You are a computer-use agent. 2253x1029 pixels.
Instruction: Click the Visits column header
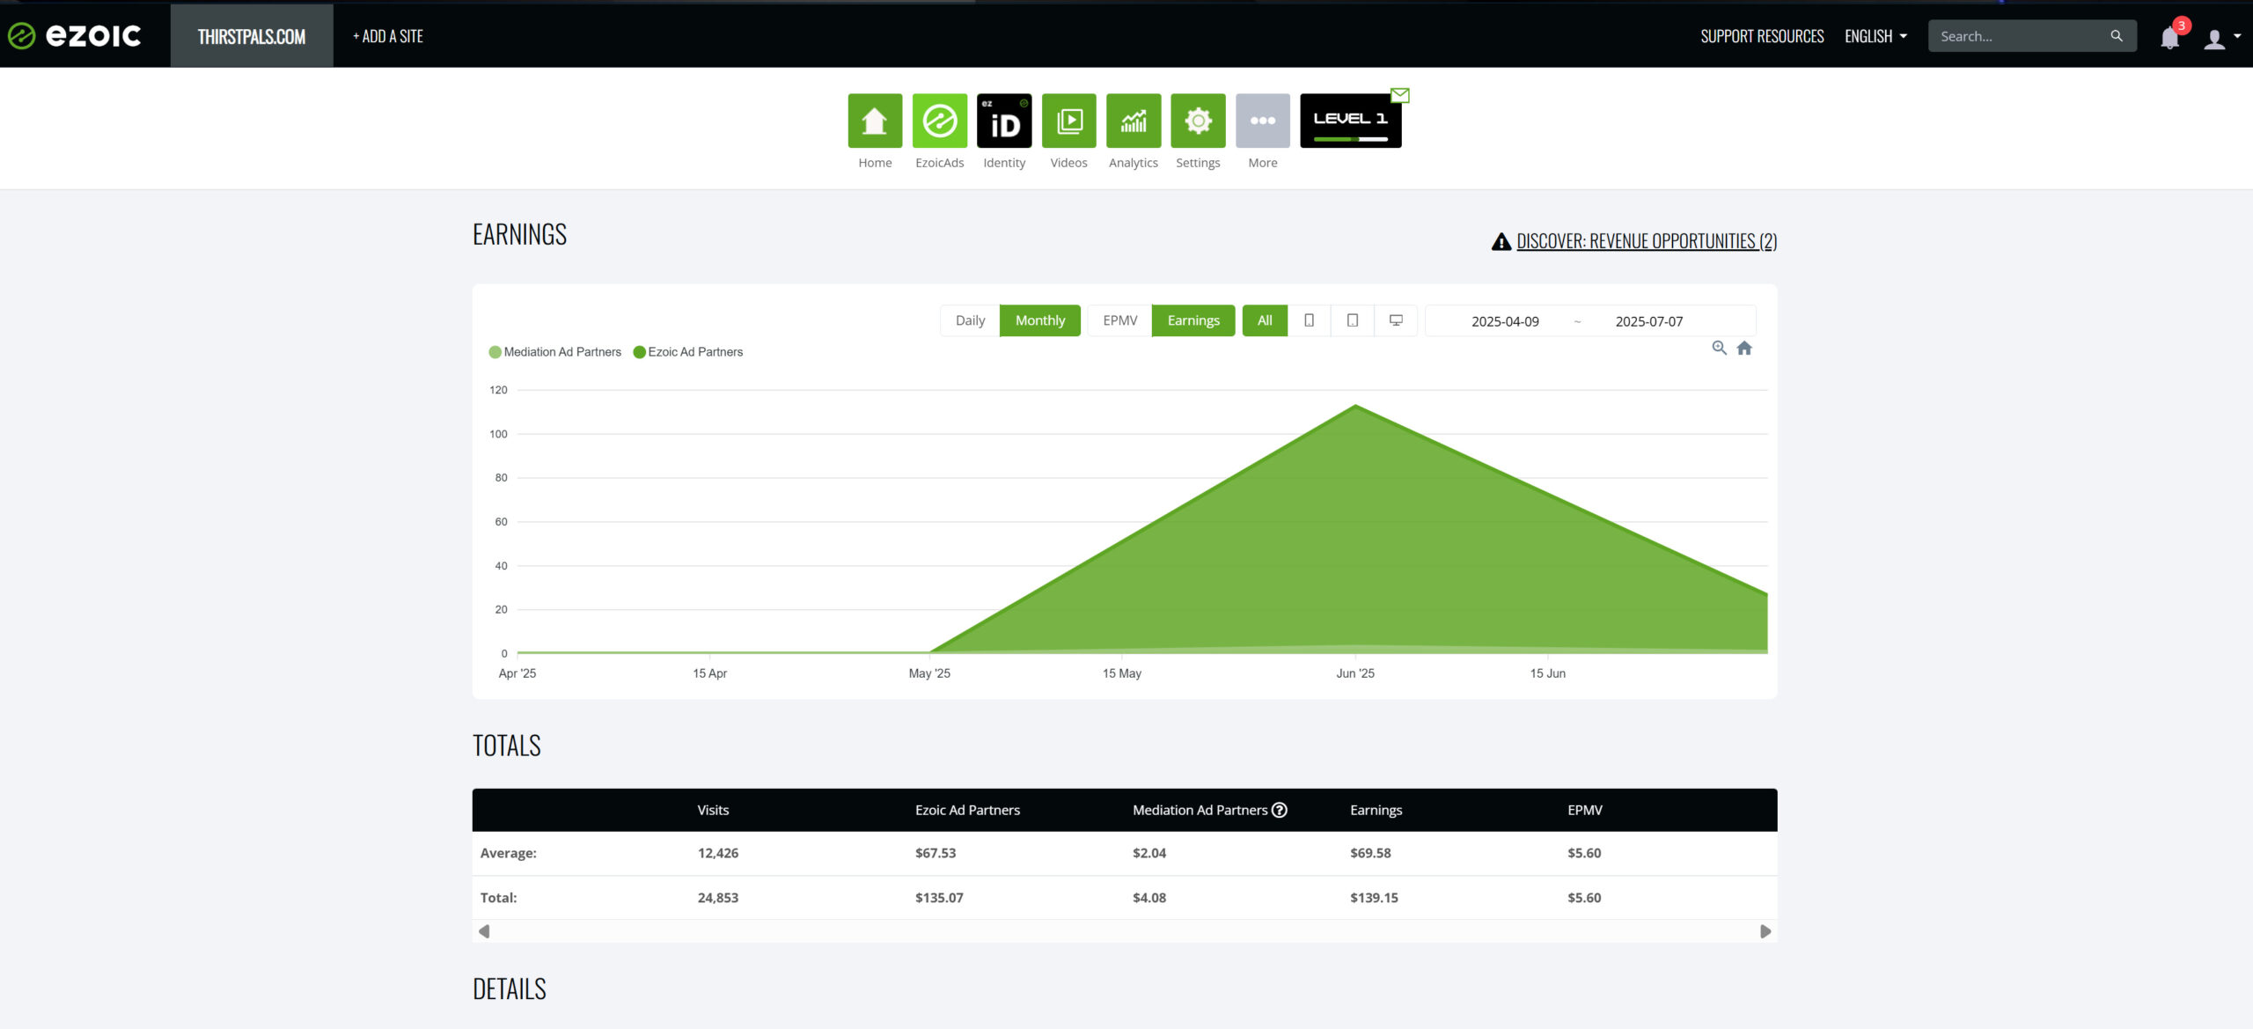[713, 810]
